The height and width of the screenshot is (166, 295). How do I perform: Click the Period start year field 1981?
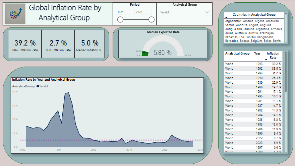125,12
